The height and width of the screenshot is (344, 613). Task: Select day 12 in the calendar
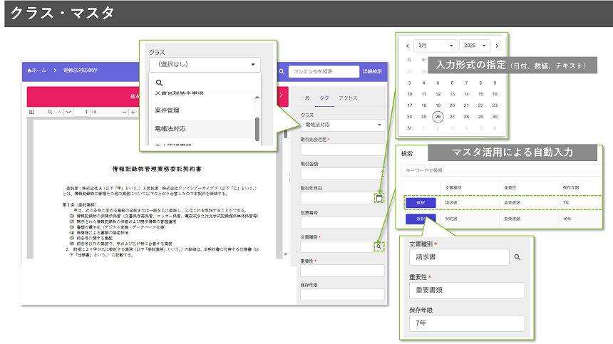coord(438,94)
